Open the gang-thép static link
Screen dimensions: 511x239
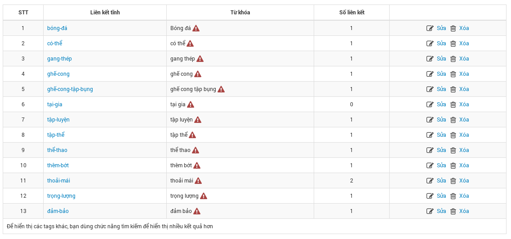(59, 59)
